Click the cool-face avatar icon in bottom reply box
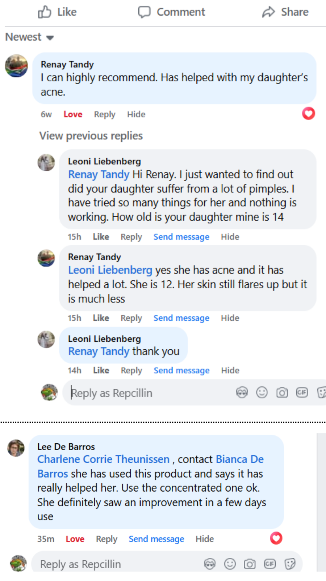The height and width of the screenshot is (581, 326). point(209,564)
